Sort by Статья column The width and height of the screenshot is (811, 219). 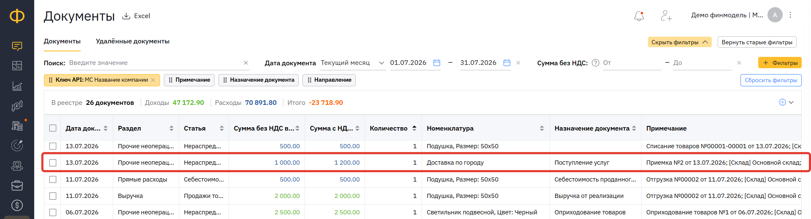point(222,128)
